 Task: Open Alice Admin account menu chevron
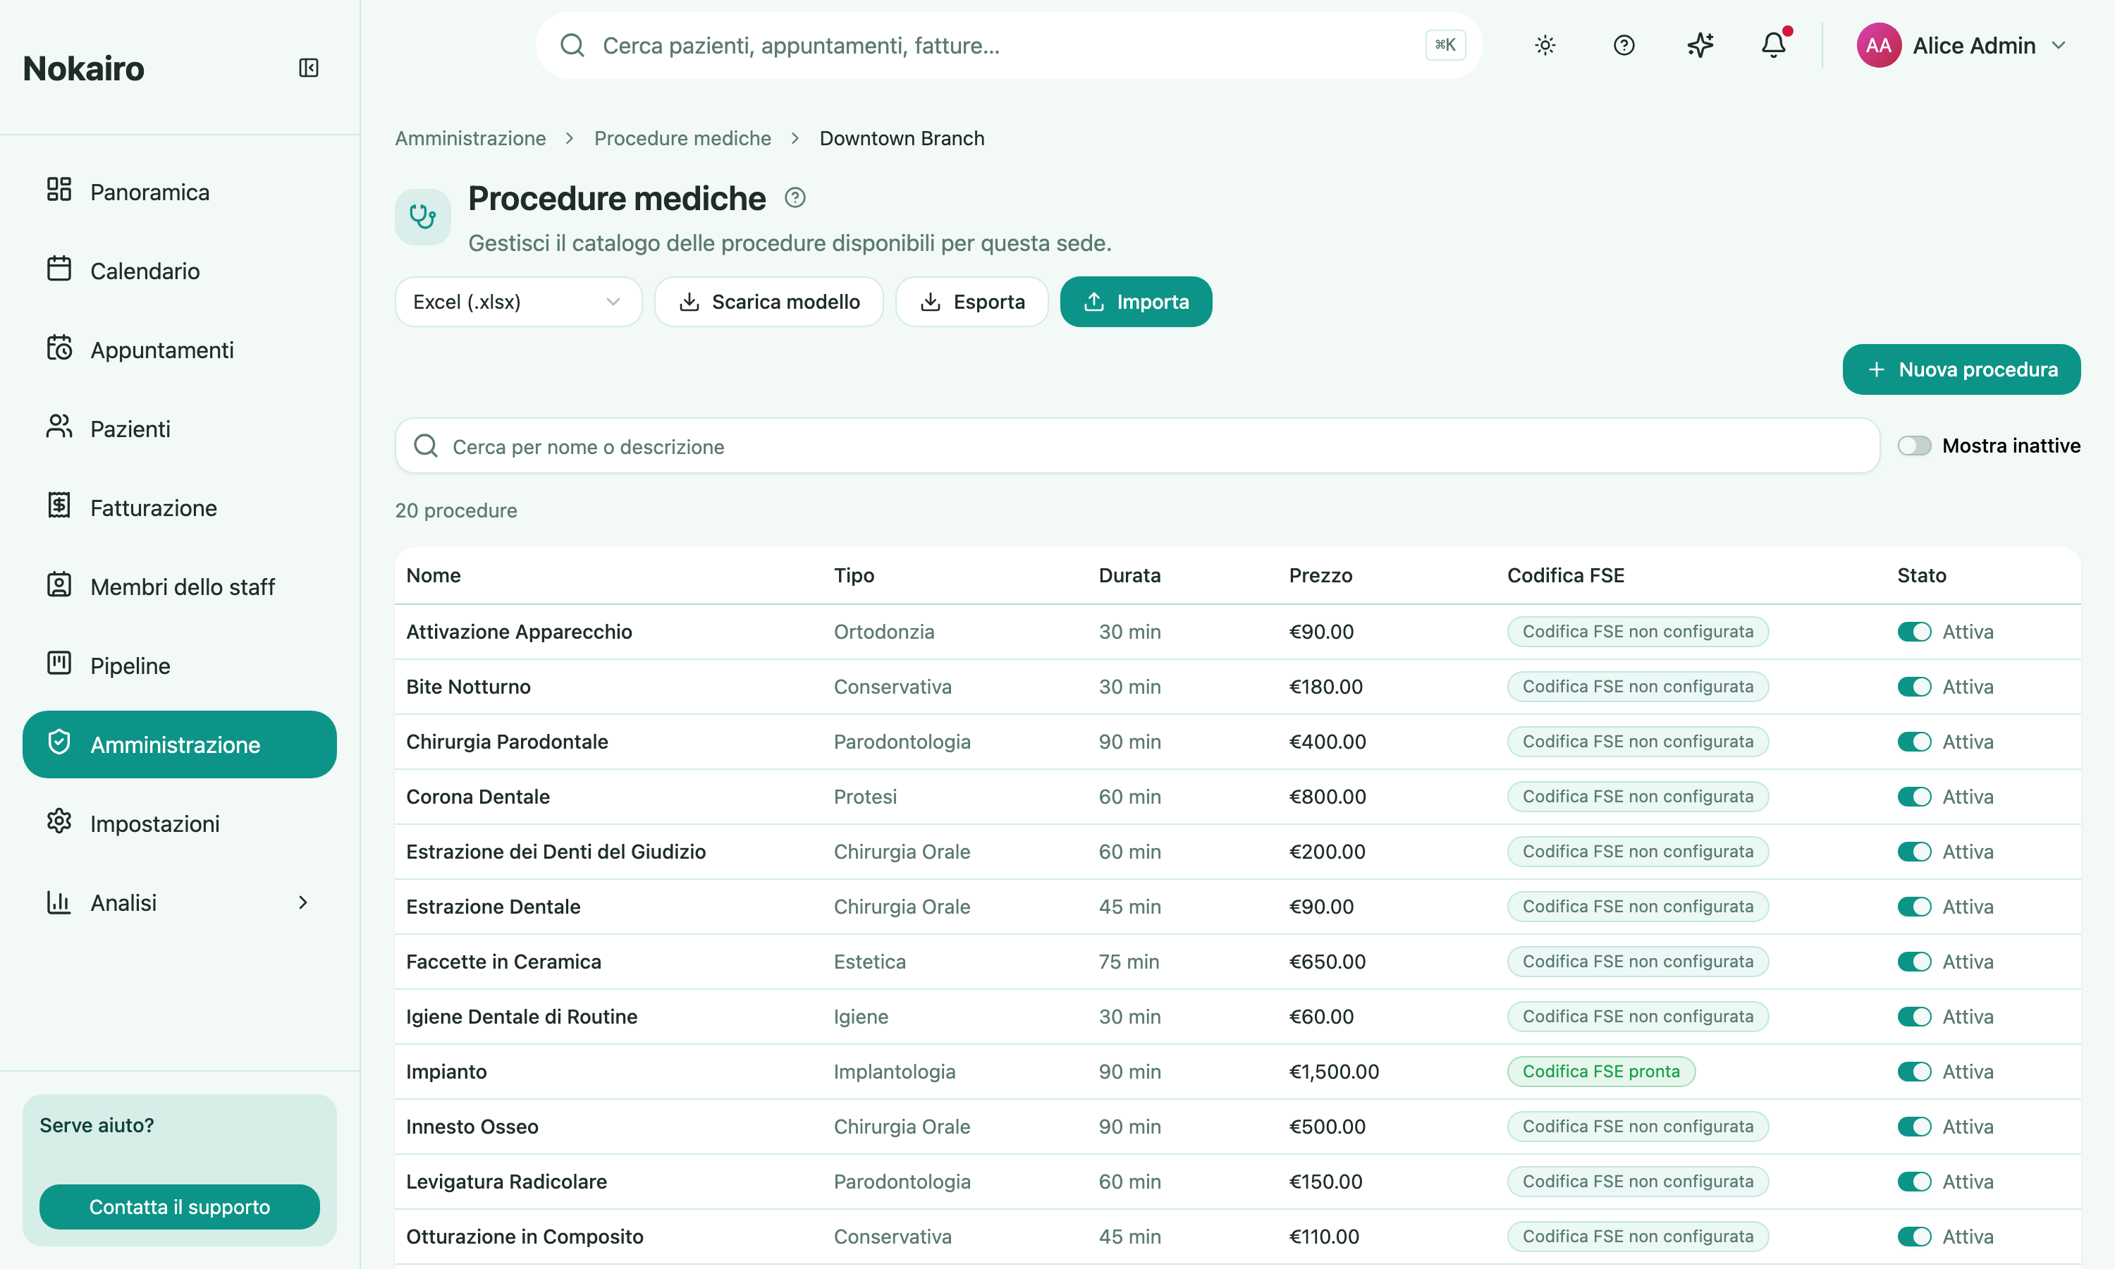(x=2059, y=45)
